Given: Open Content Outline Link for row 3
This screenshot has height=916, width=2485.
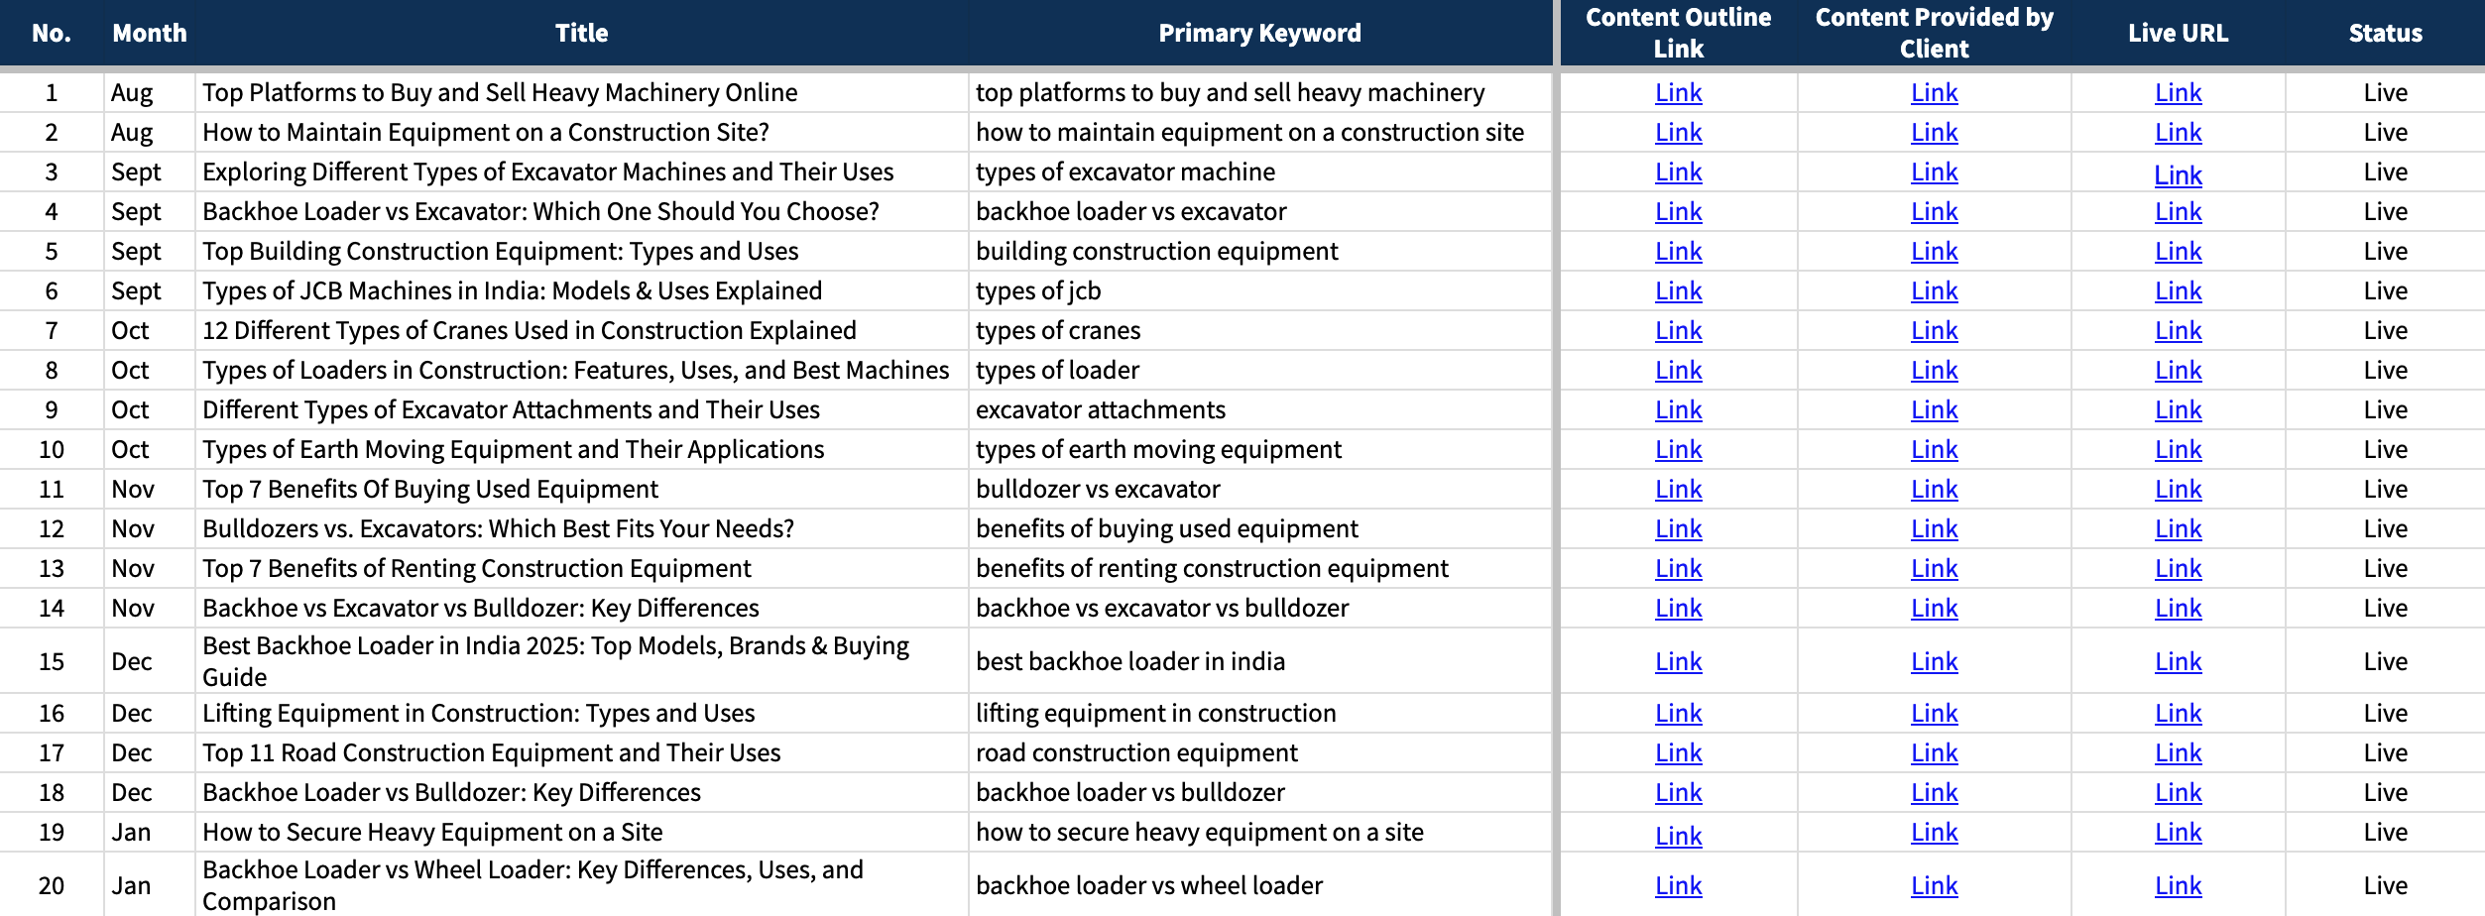Looking at the screenshot, I should [x=1678, y=172].
